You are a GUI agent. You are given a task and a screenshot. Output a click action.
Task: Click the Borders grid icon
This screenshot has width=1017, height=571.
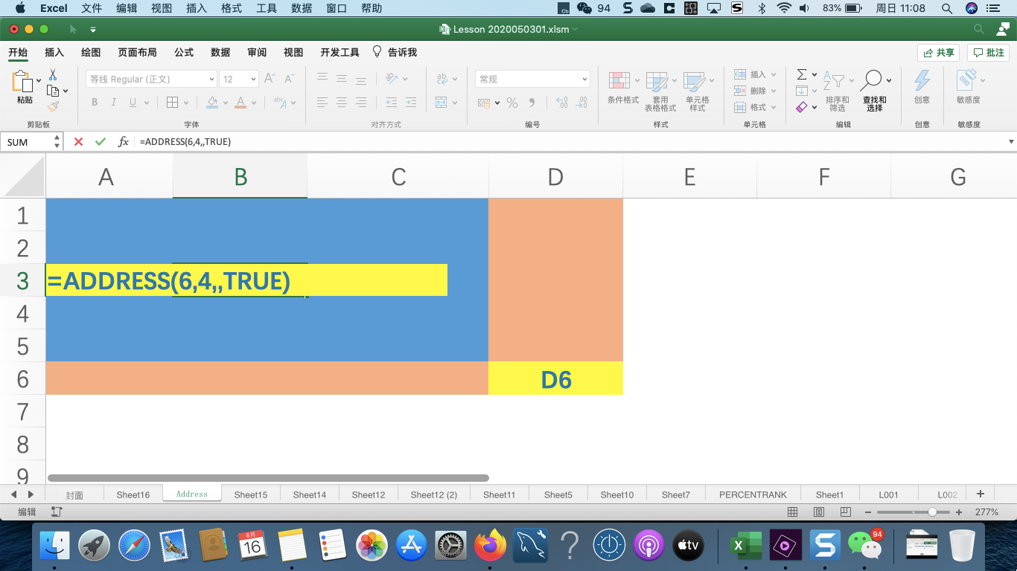(172, 103)
